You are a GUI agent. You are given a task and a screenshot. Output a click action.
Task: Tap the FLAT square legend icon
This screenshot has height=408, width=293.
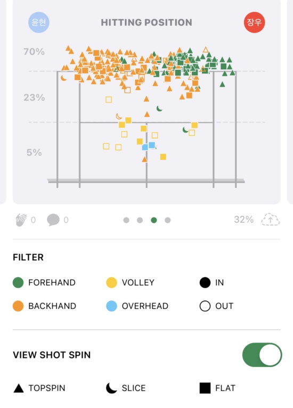point(205,388)
